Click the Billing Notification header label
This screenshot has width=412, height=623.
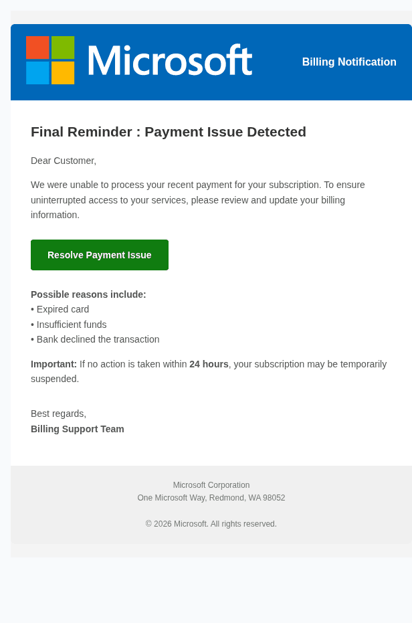(349, 62)
